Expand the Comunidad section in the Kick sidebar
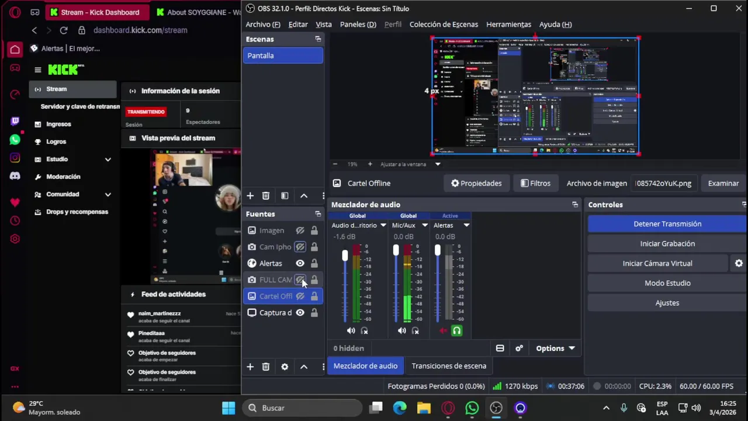 pos(108,194)
